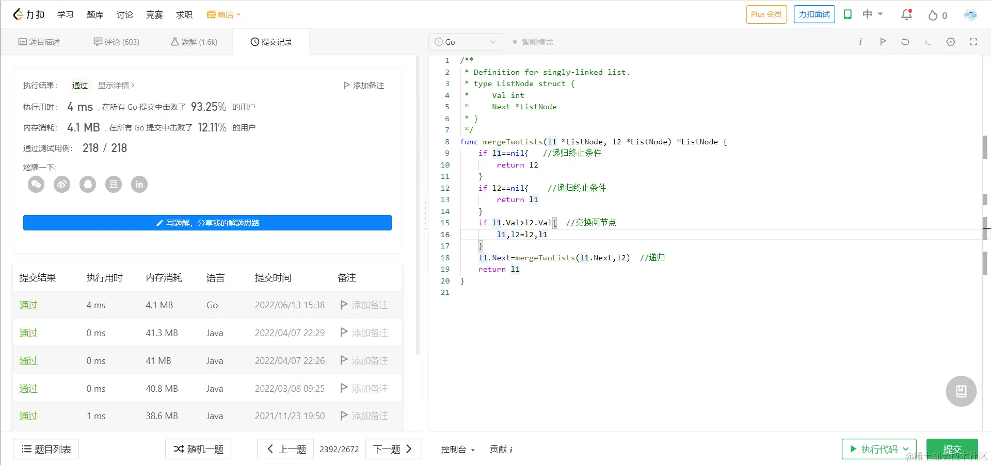The height and width of the screenshot is (465, 991).
Task: Click the 通过 status in the execution result
Action: (x=80, y=86)
